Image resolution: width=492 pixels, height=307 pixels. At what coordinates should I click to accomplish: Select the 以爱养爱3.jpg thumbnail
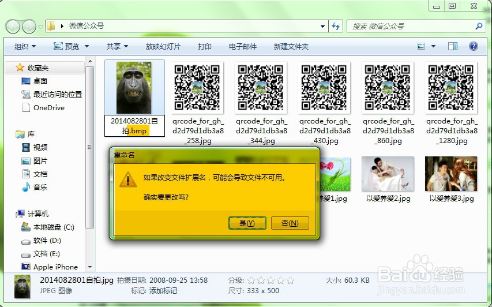pos(451,174)
